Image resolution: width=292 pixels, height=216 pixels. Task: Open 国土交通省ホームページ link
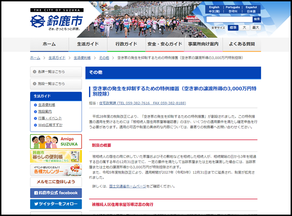[x=128, y=186]
